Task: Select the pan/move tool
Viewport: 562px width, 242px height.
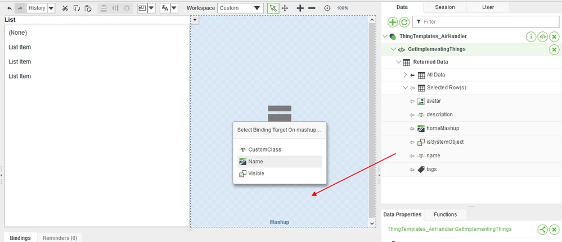Action: click(x=285, y=8)
